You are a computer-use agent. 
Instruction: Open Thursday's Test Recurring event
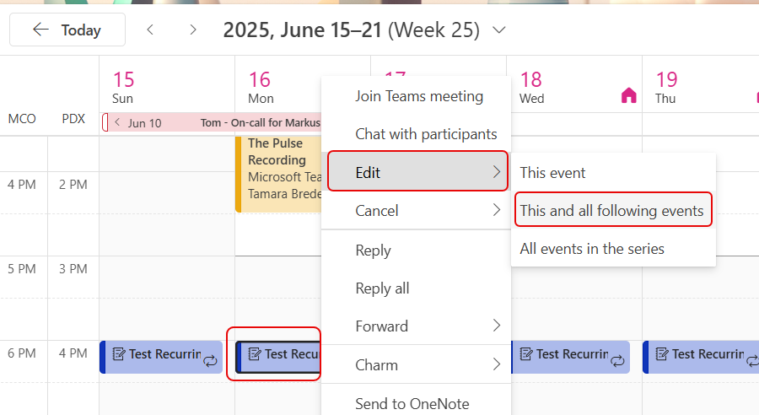click(x=700, y=355)
